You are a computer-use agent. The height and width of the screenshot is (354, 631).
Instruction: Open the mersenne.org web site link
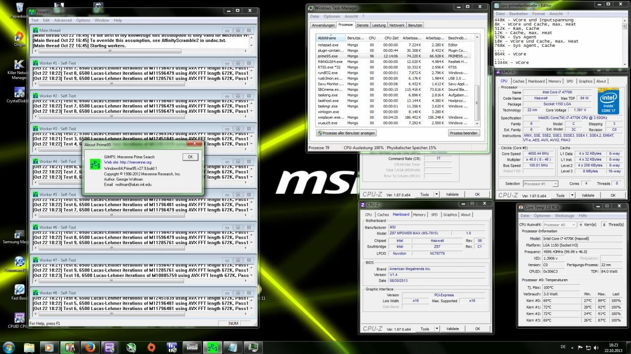click(x=128, y=162)
